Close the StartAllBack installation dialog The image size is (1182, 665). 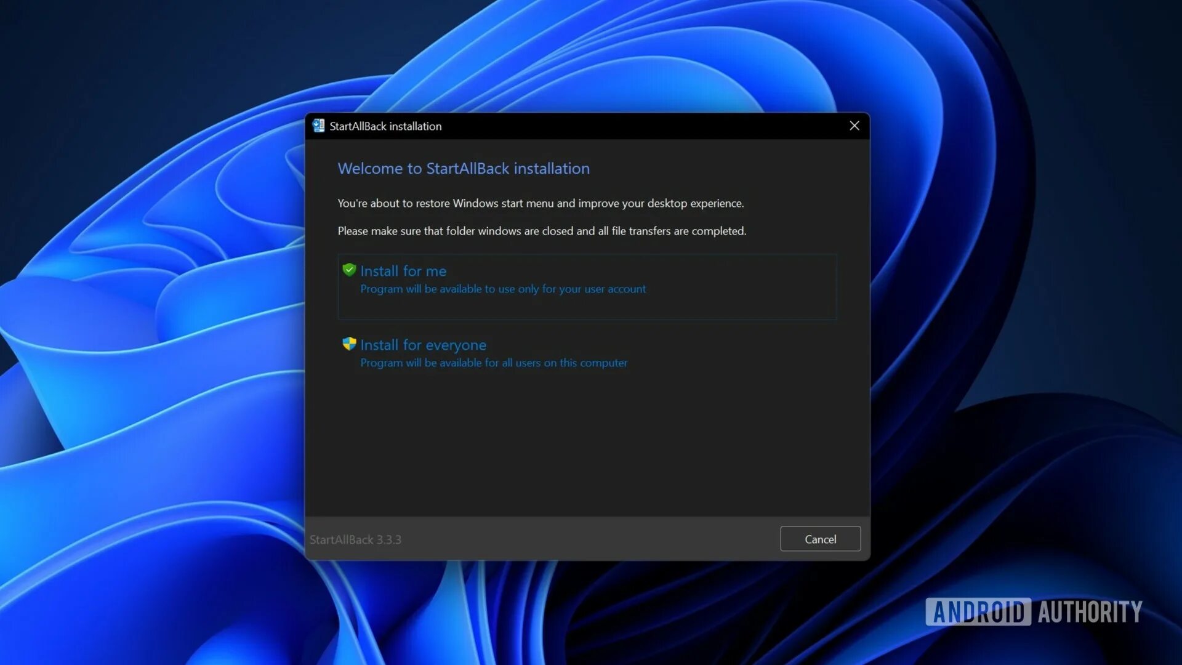point(854,126)
